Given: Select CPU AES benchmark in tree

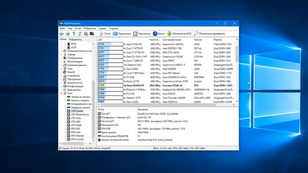Looking at the screenshot, I should coord(76,122).
